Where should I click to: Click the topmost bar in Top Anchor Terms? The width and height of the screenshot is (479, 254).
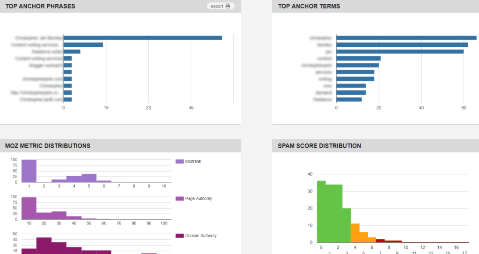tap(406, 38)
